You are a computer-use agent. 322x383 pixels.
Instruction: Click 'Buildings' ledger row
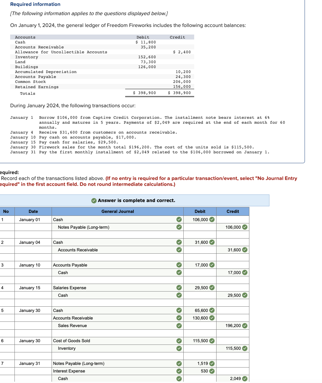(x=102, y=67)
